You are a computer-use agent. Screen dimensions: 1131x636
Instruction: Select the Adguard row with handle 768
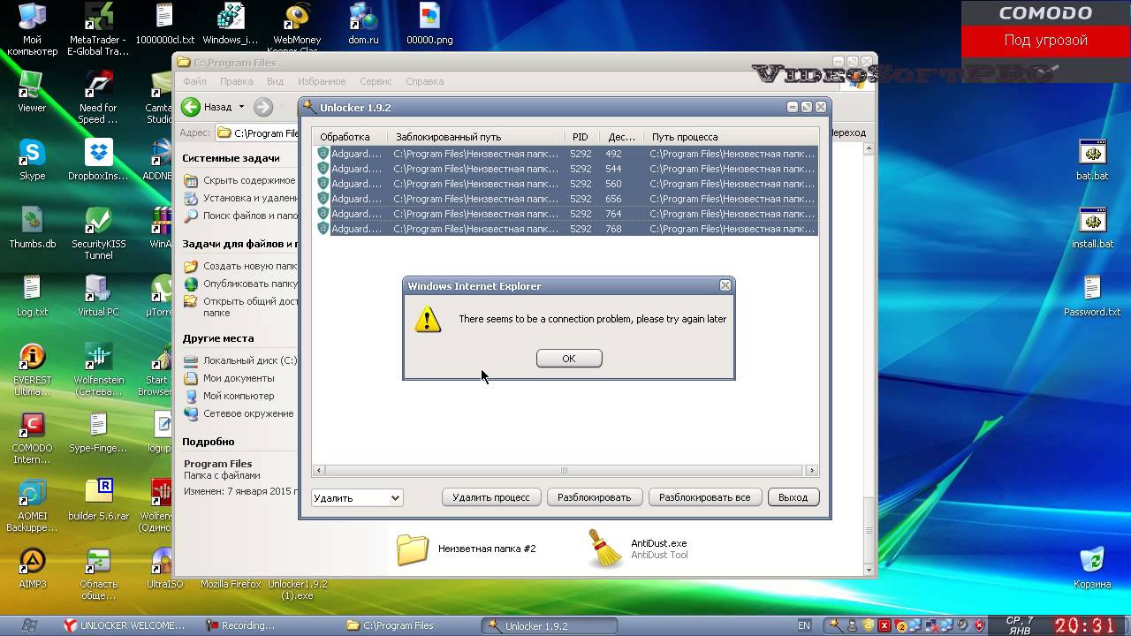pos(566,229)
